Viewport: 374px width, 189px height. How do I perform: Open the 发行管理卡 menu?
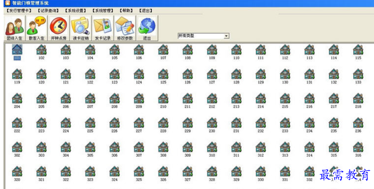(x=19, y=11)
